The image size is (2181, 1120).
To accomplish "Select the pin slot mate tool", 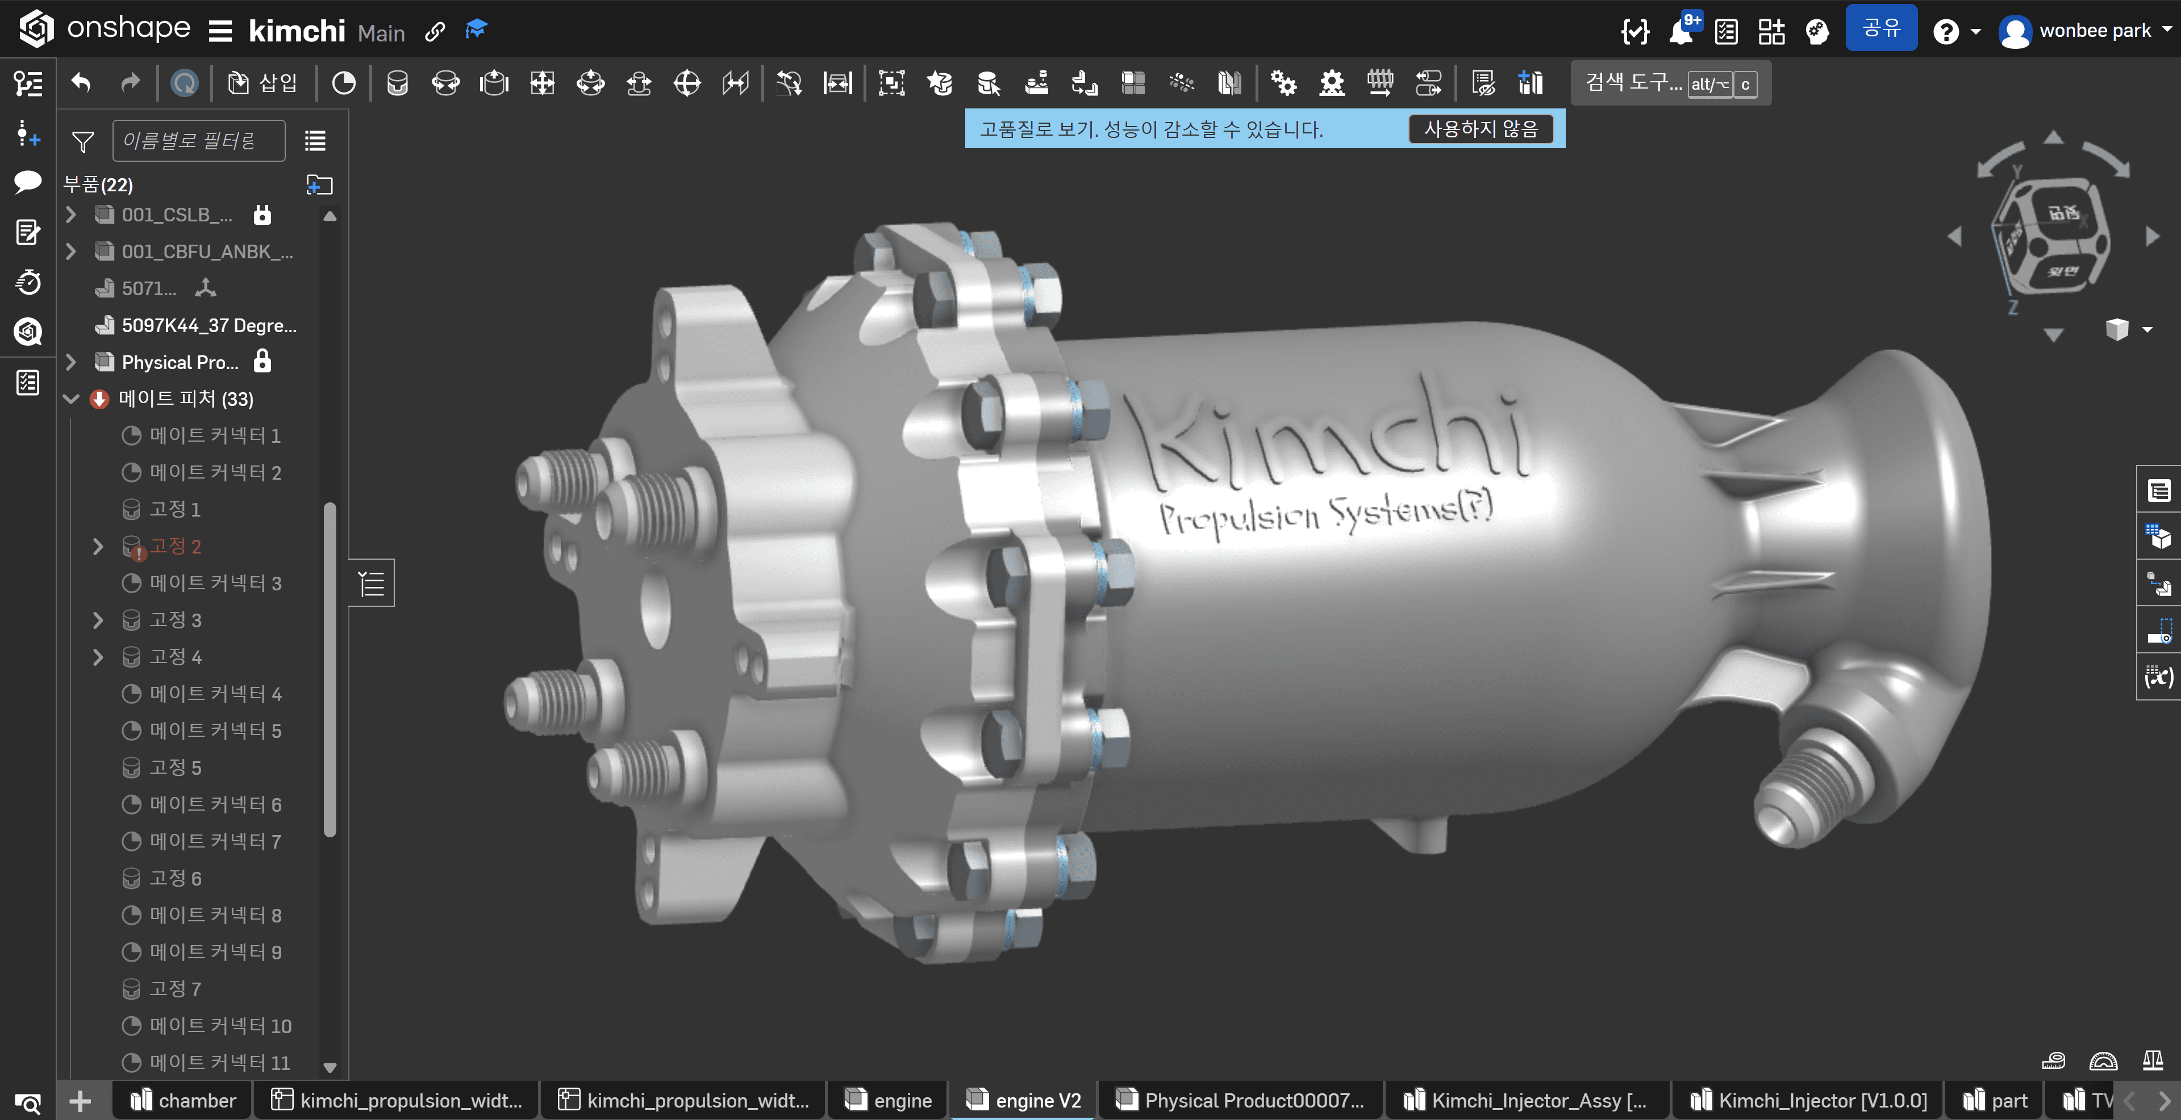I will point(639,83).
